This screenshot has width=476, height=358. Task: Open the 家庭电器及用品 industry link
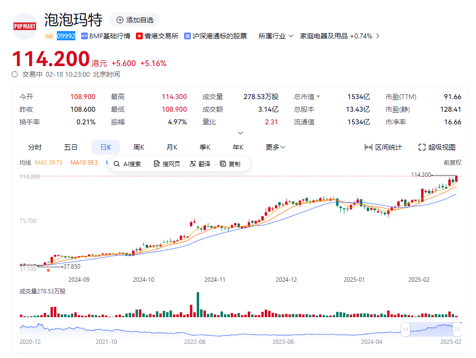324,36
